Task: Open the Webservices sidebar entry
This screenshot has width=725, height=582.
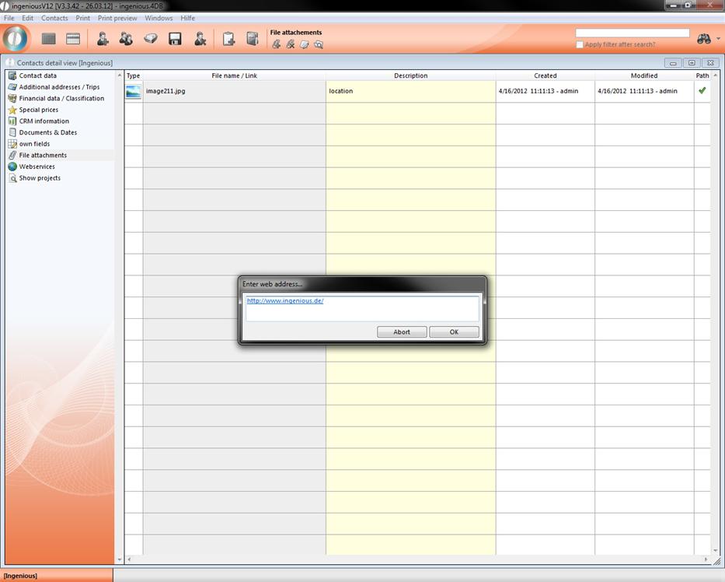Action: point(37,167)
